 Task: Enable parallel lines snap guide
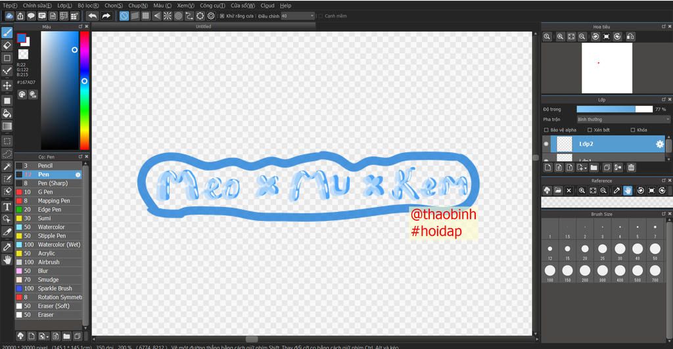point(135,16)
